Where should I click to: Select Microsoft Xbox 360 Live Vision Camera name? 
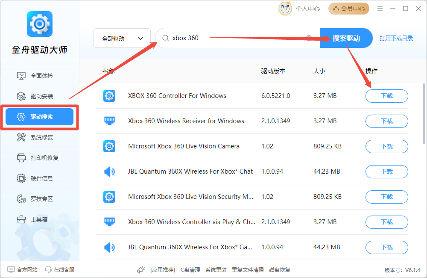184,146
